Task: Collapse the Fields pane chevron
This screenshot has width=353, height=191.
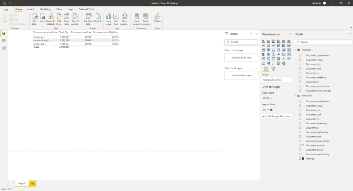Action: click(350, 34)
